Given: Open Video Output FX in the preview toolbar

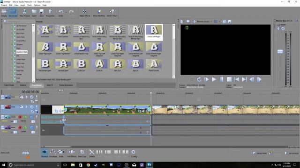Looking at the screenshot, I should 194,21.
